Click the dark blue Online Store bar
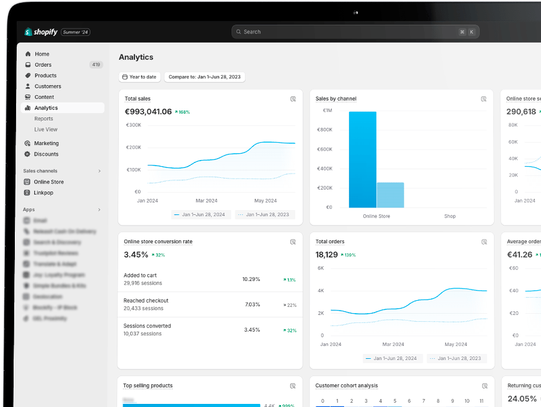The image size is (541, 407). coord(362,159)
